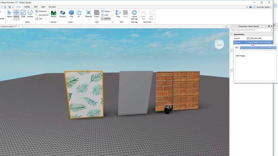Switch to the TEST ribbon tab
278x156 pixels.
(36, 7)
